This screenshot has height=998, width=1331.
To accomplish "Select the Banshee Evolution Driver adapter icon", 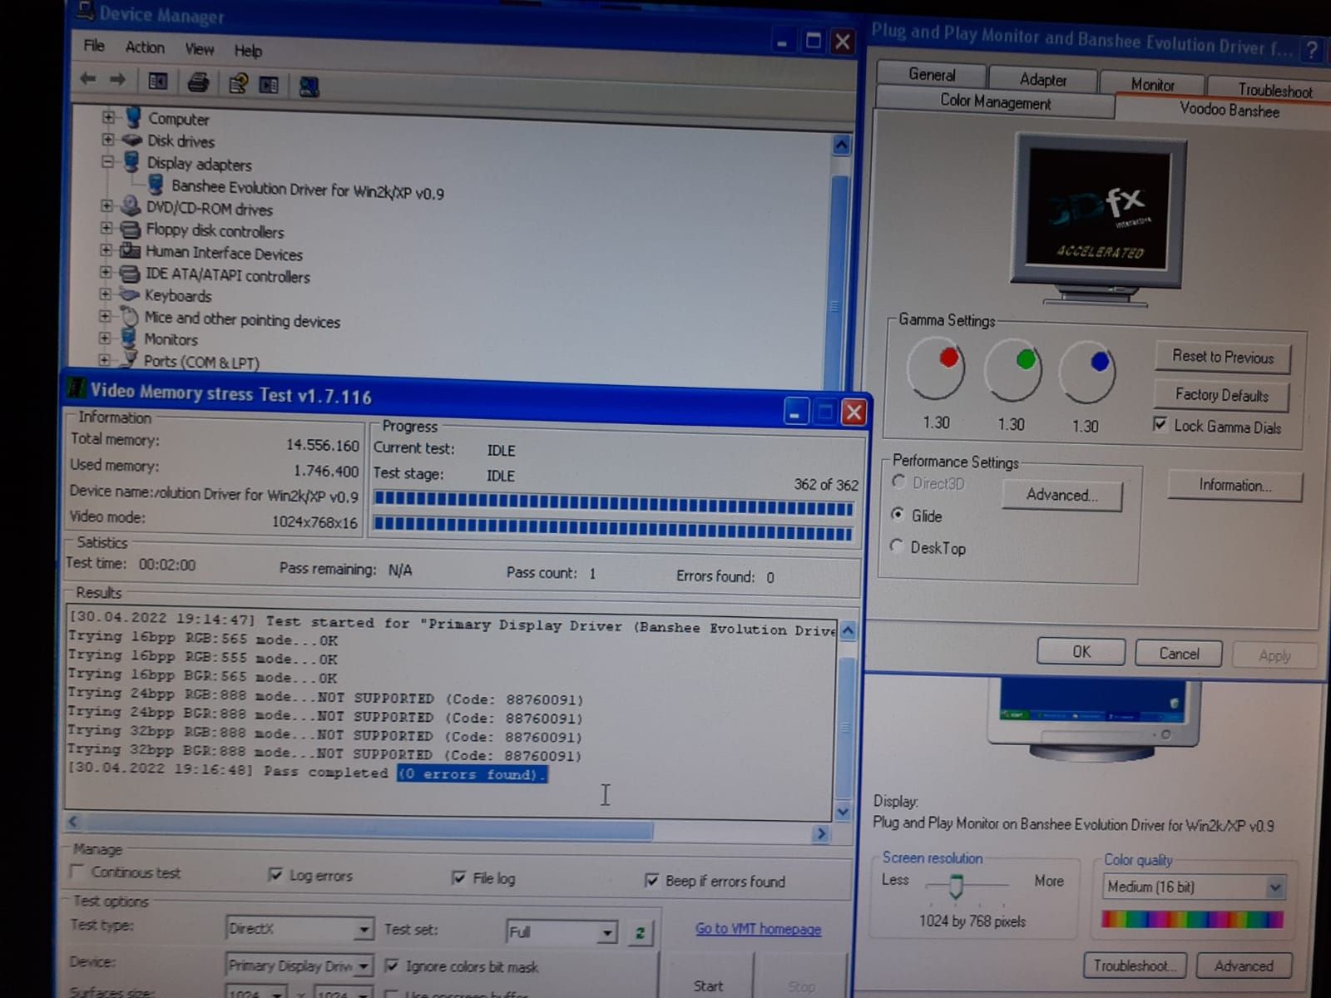I will (x=156, y=185).
